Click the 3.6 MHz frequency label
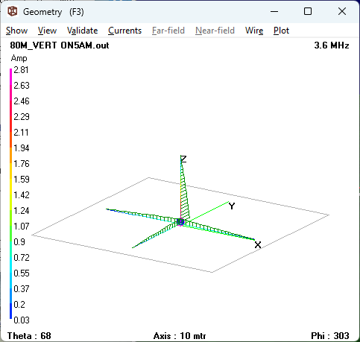Image resolution: width=360 pixels, height=342 pixels. 332,45
